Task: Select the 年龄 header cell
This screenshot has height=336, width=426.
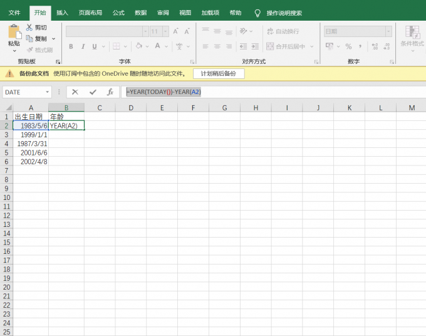Action: tap(66, 117)
